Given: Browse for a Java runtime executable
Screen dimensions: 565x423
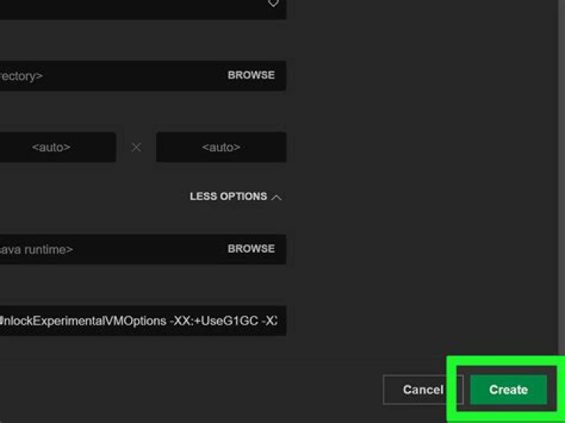Looking at the screenshot, I should 251,249.
